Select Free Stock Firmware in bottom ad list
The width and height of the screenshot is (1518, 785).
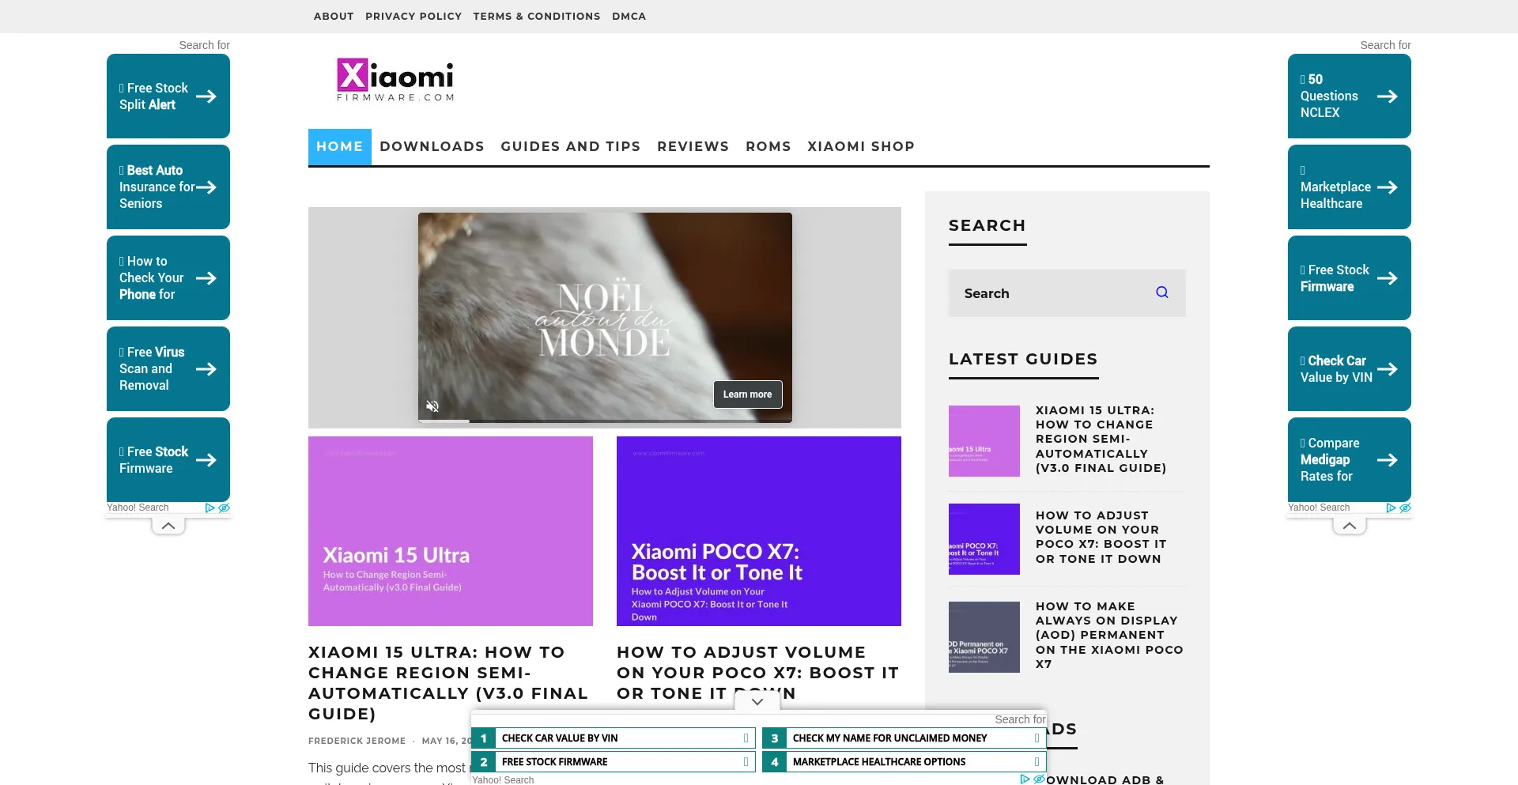click(614, 762)
